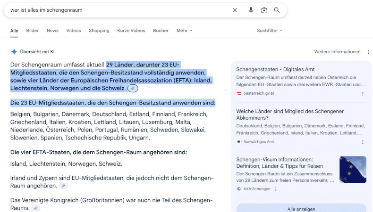This screenshot has height=212, width=373.
Task: Start voice search with the microphone icon
Action: tap(251, 10)
